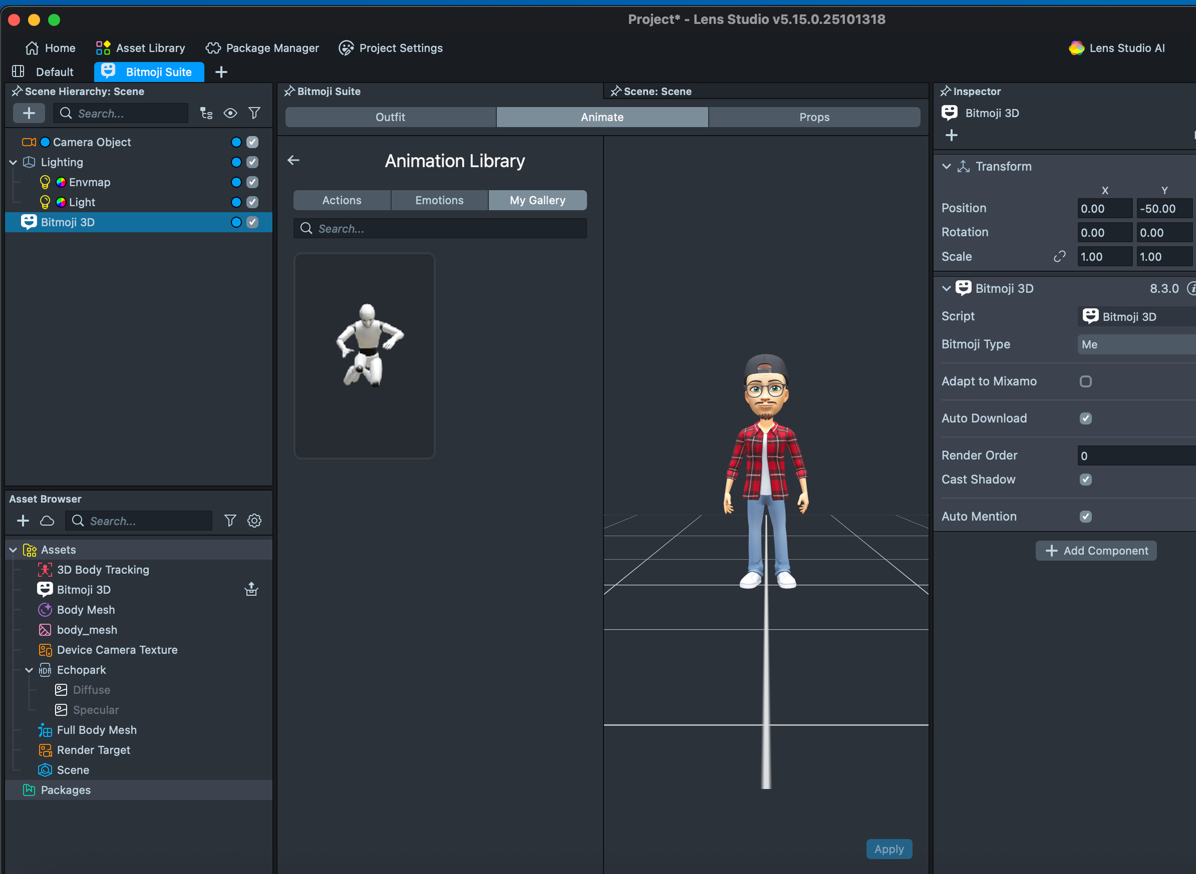Image resolution: width=1196 pixels, height=874 pixels.
Task: Switch to the Outfit tab
Action: (390, 117)
